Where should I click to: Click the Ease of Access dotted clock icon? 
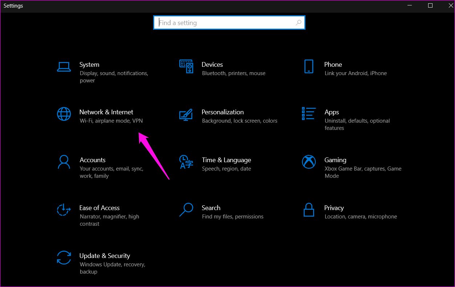(64, 210)
